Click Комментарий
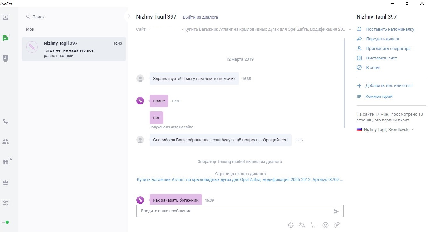Viewport: 430px width, 232px height. coord(379,97)
